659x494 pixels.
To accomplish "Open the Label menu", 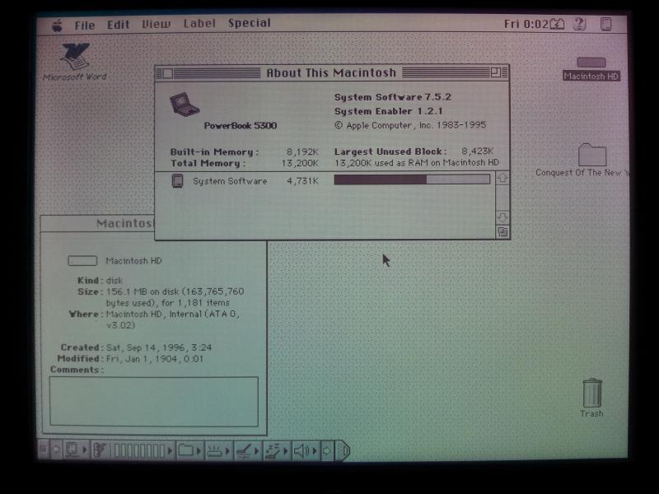I will tap(199, 23).
